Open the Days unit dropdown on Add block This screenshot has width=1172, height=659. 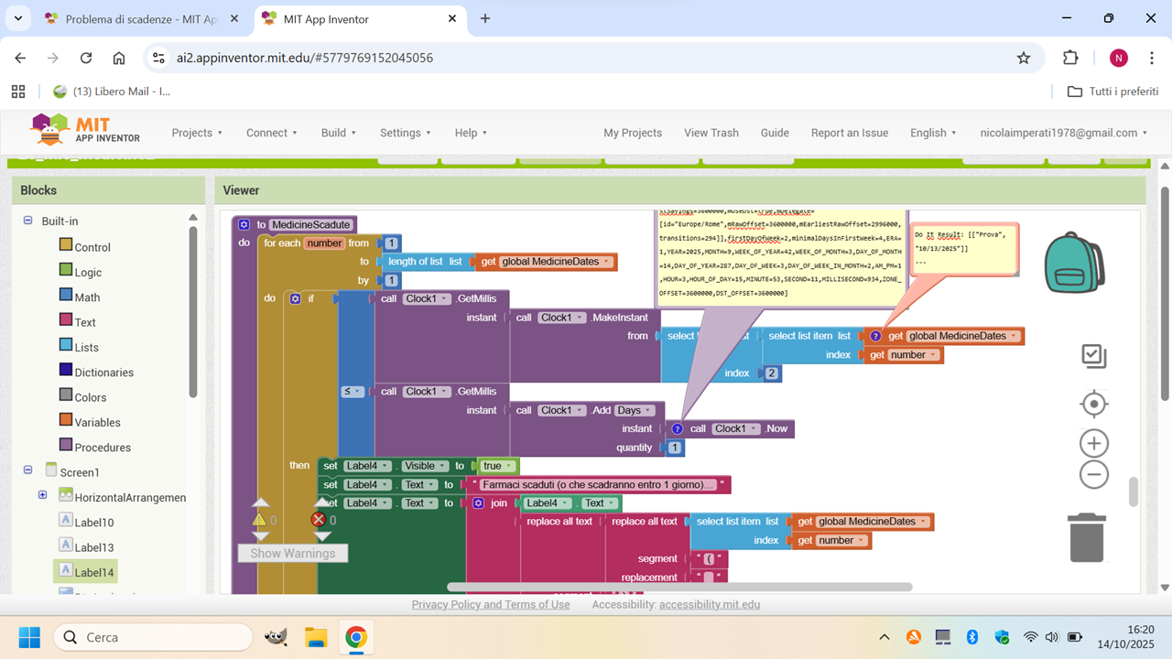pyautogui.click(x=635, y=410)
